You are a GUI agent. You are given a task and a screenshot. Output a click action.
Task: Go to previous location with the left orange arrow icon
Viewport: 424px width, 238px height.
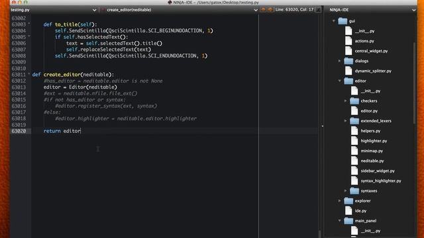click(263, 10)
